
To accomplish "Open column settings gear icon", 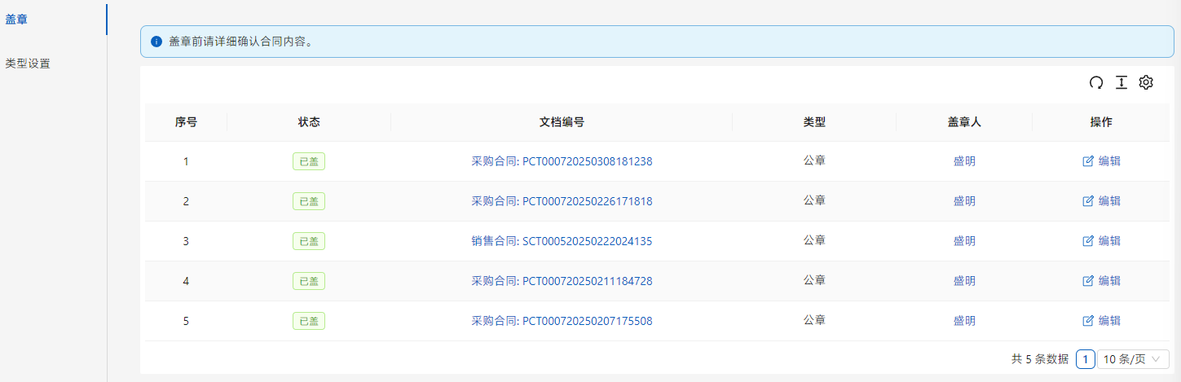I will pyautogui.click(x=1146, y=82).
